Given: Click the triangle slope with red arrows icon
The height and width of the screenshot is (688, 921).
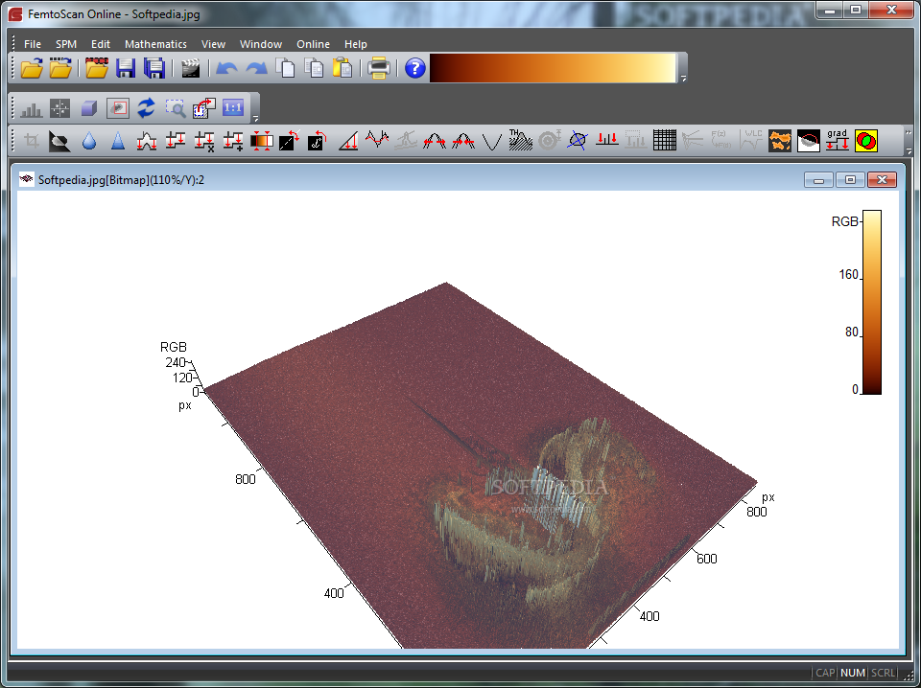Looking at the screenshot, I should [x=347, y=142].
